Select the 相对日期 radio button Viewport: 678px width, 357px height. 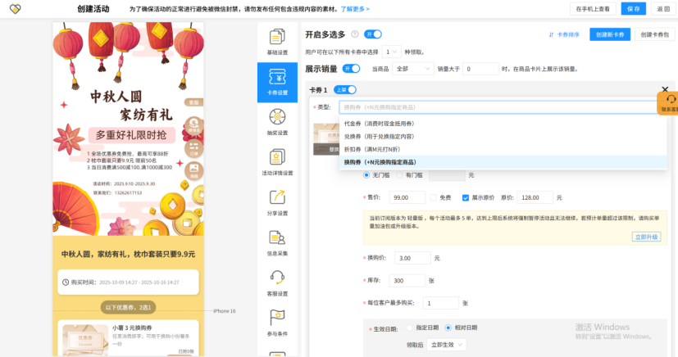coord(448,328)
